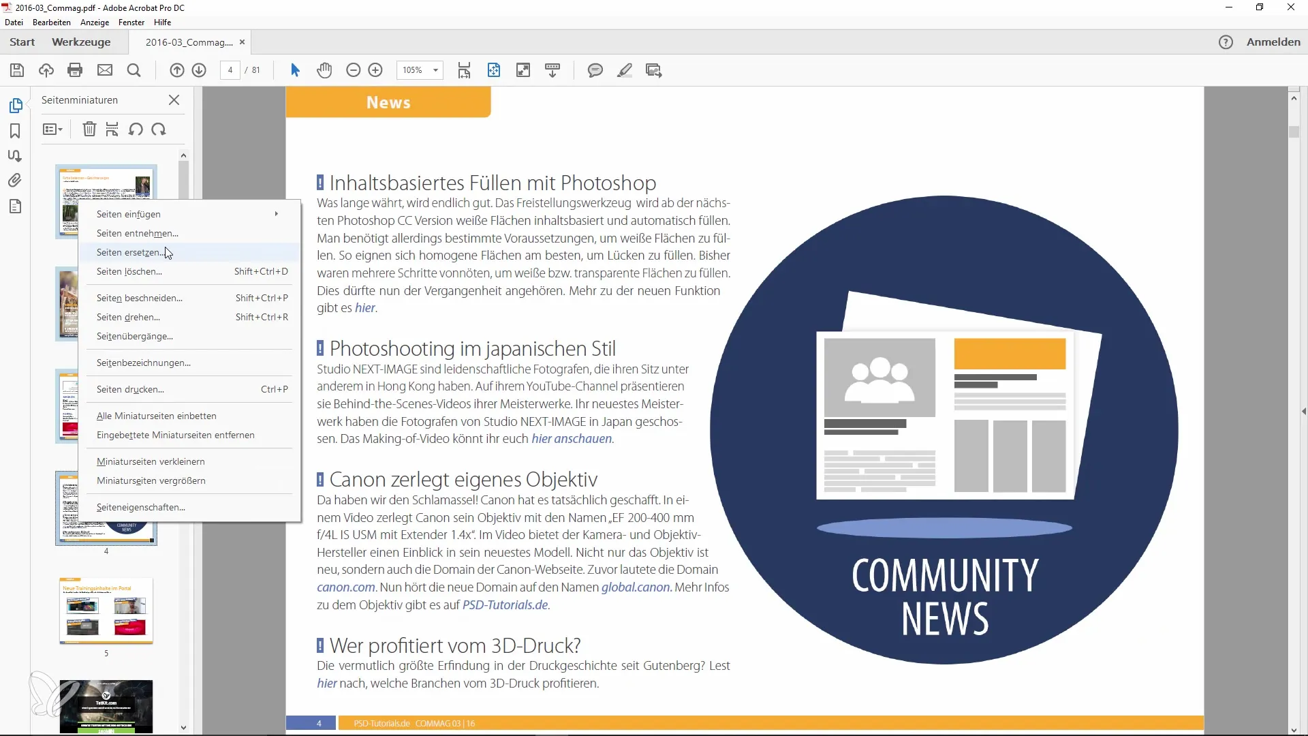Select the Search/Find icon
The height and width of the screenshot is (736, 1308).
pos(134,70)
